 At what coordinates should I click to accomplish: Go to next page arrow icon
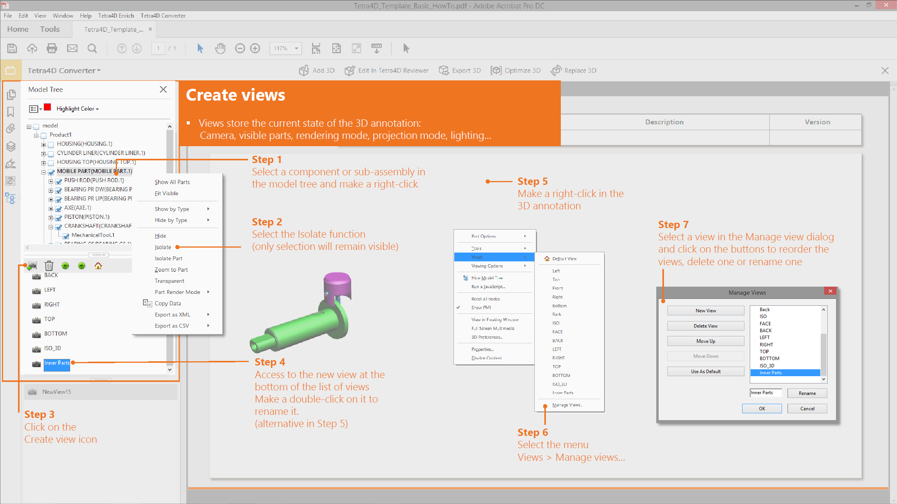[137, 48]
